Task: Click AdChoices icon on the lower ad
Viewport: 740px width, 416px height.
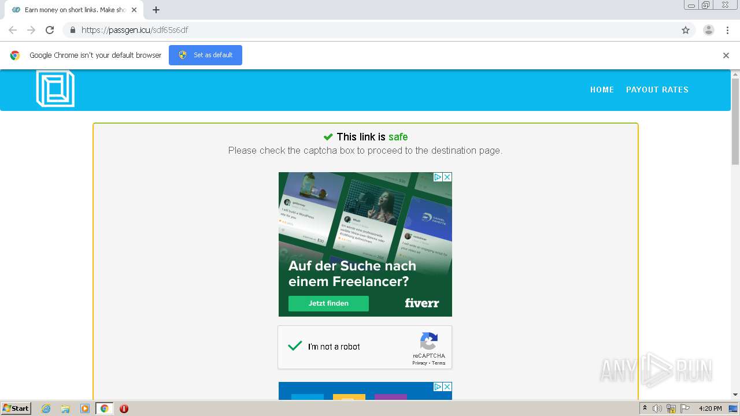Action: 438,387
